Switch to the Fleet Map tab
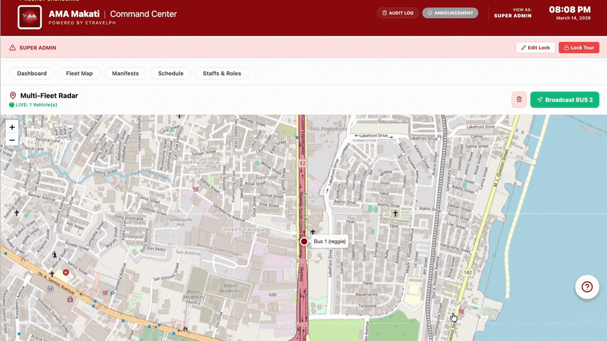 pyautogui.click(x=79, y=73)
